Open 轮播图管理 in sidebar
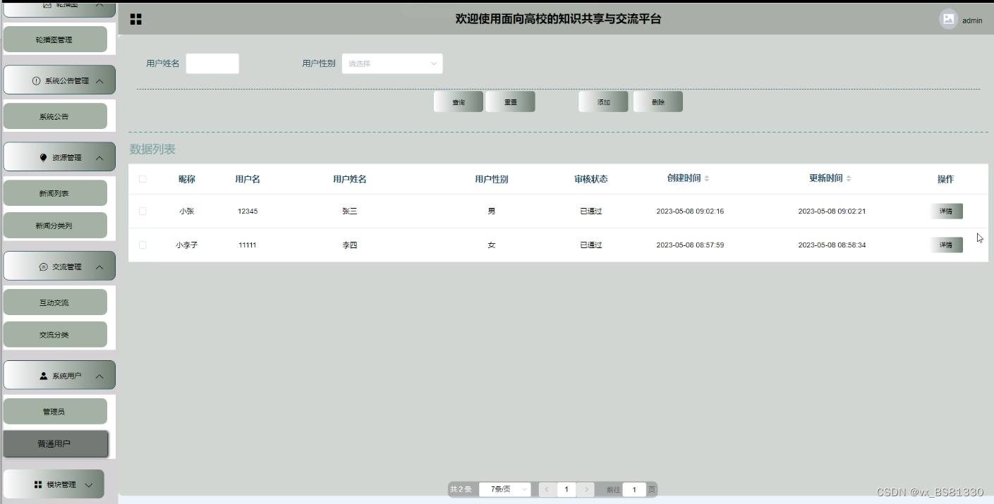The image size is (994, 504). (x=55, y=40)
